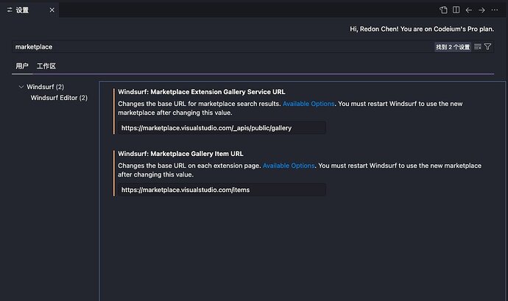Edit the Extension Gallery Service URL field
Screen dimensions: 508x301
(222, 128)
